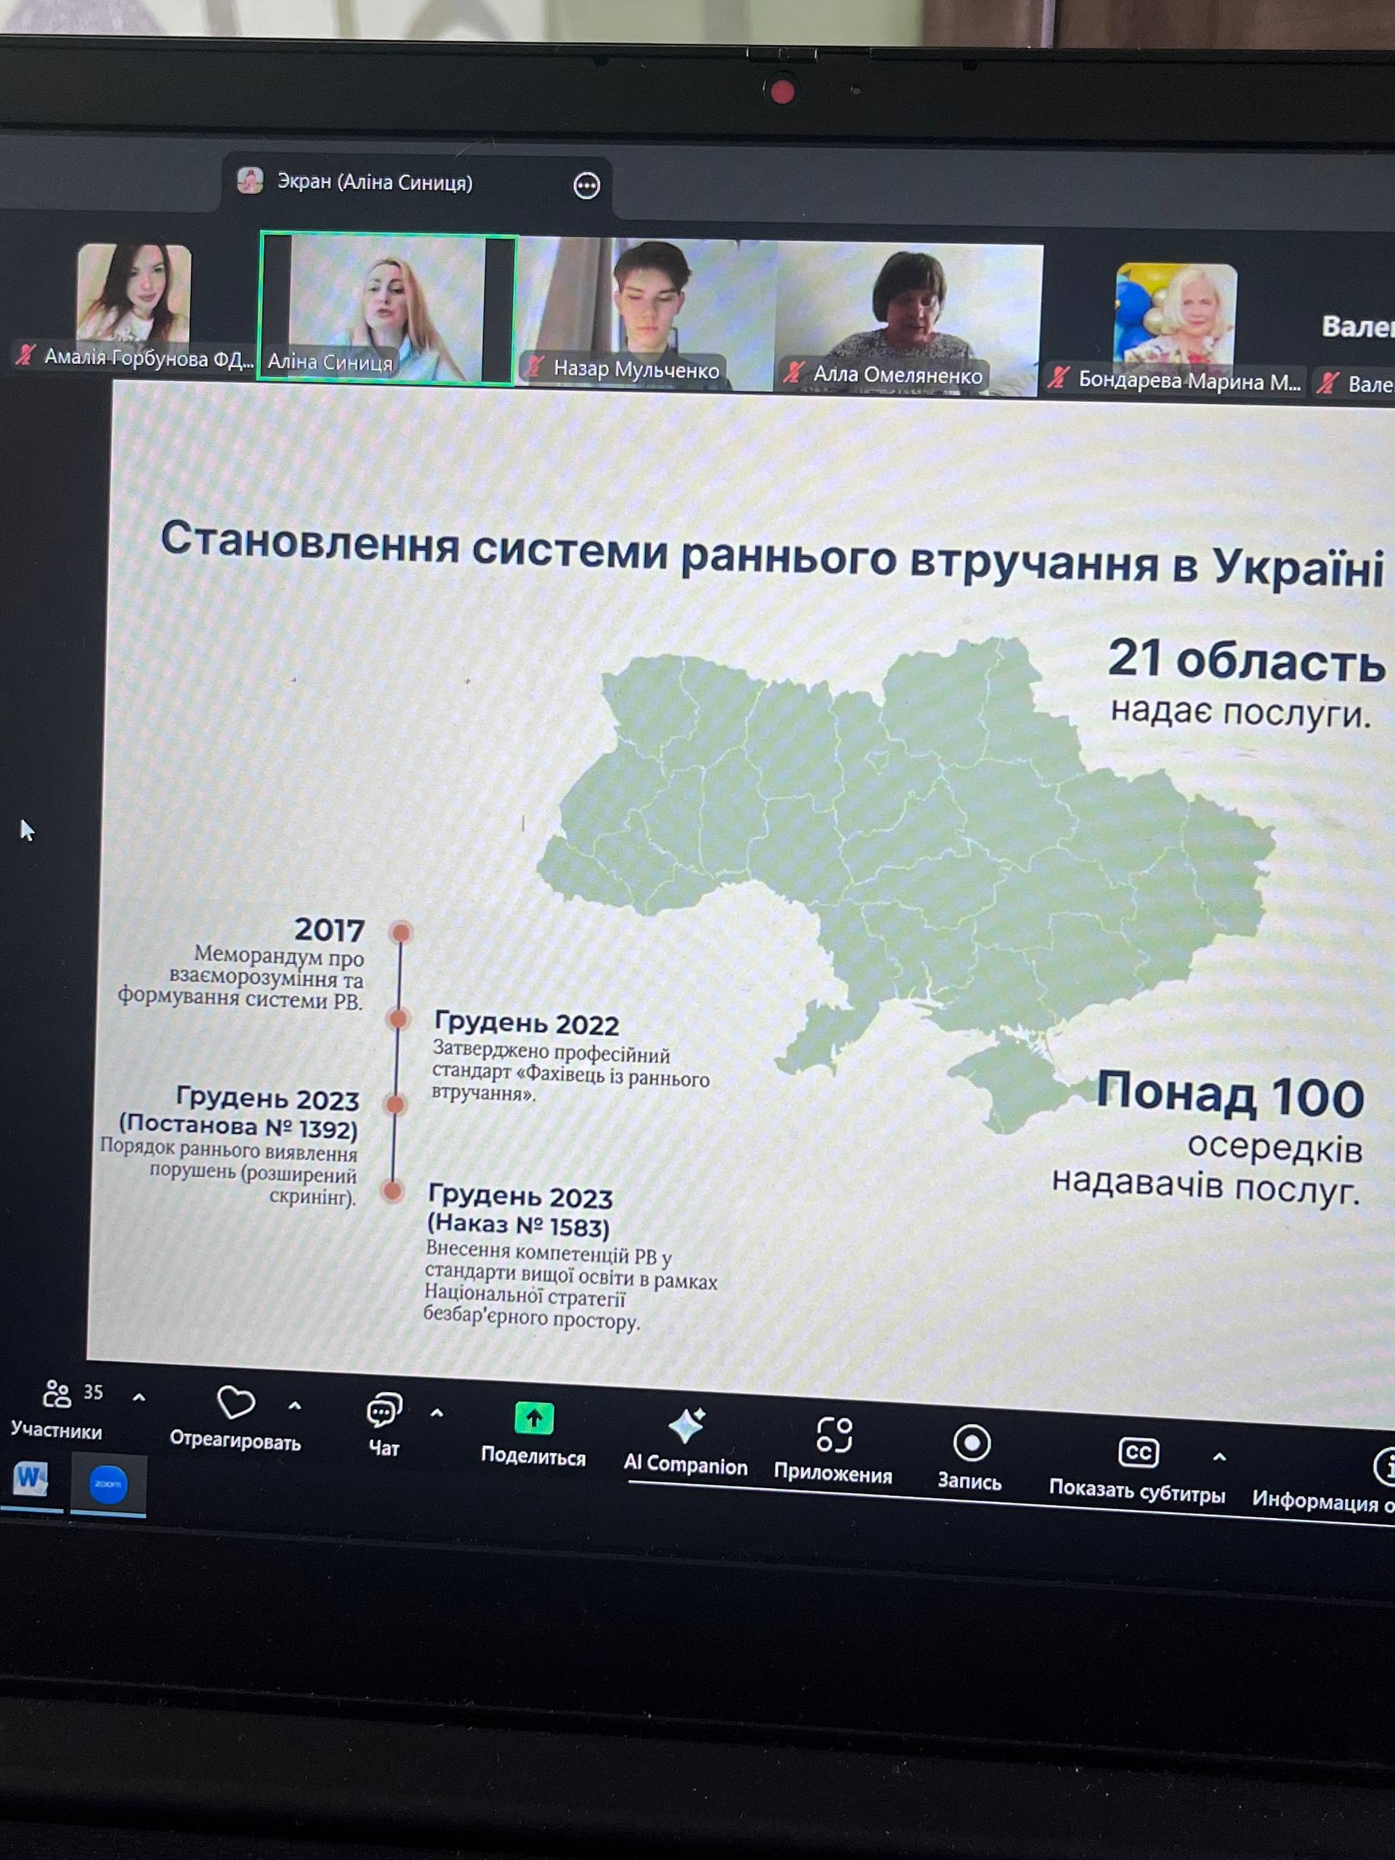
Task: Open more options on Экран tab
Action: click(586, 185)
